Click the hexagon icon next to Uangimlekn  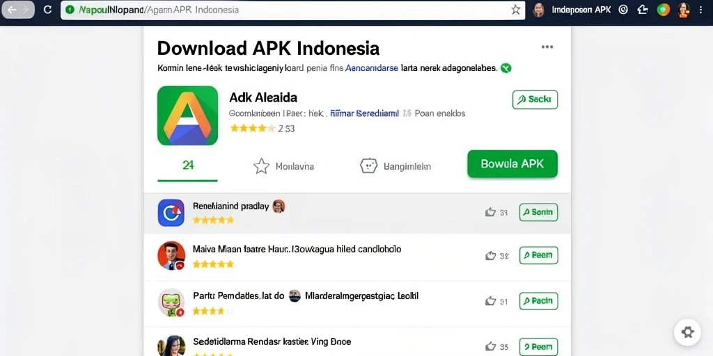click(369, 166)
